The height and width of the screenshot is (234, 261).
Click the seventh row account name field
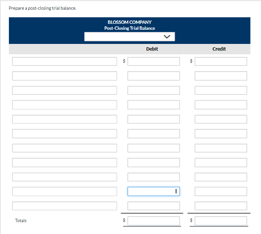tap(65, 148)
